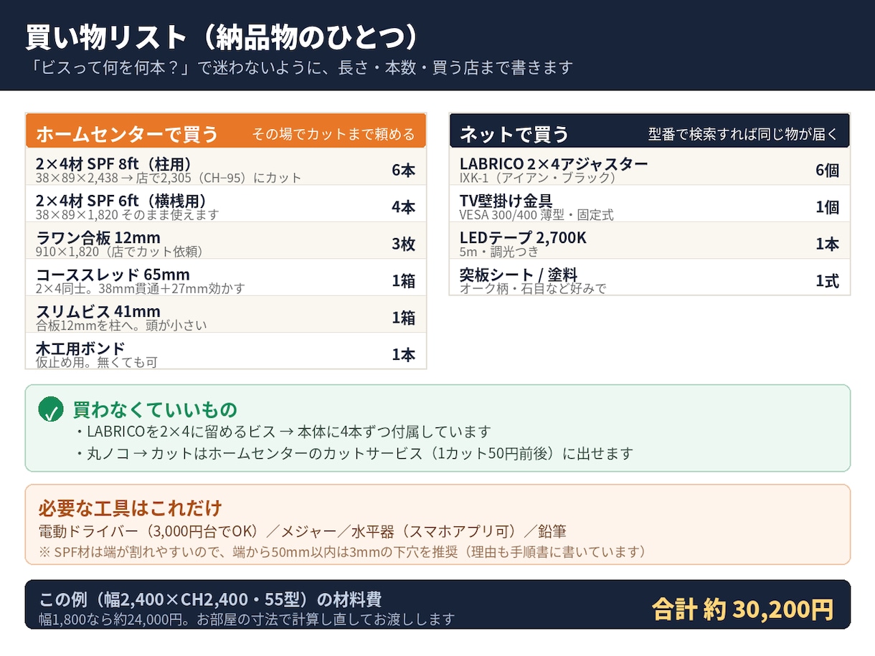875x656 pixels.
Task: Select the item '突板シート / 塗料'
Action: pos(519,275)
